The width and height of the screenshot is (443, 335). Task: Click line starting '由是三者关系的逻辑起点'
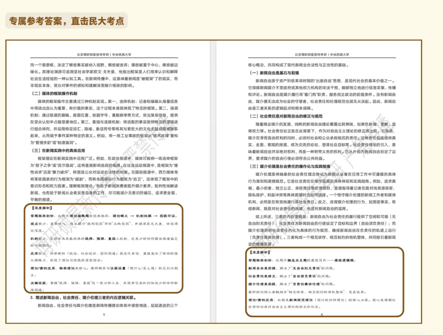point(281,108)
